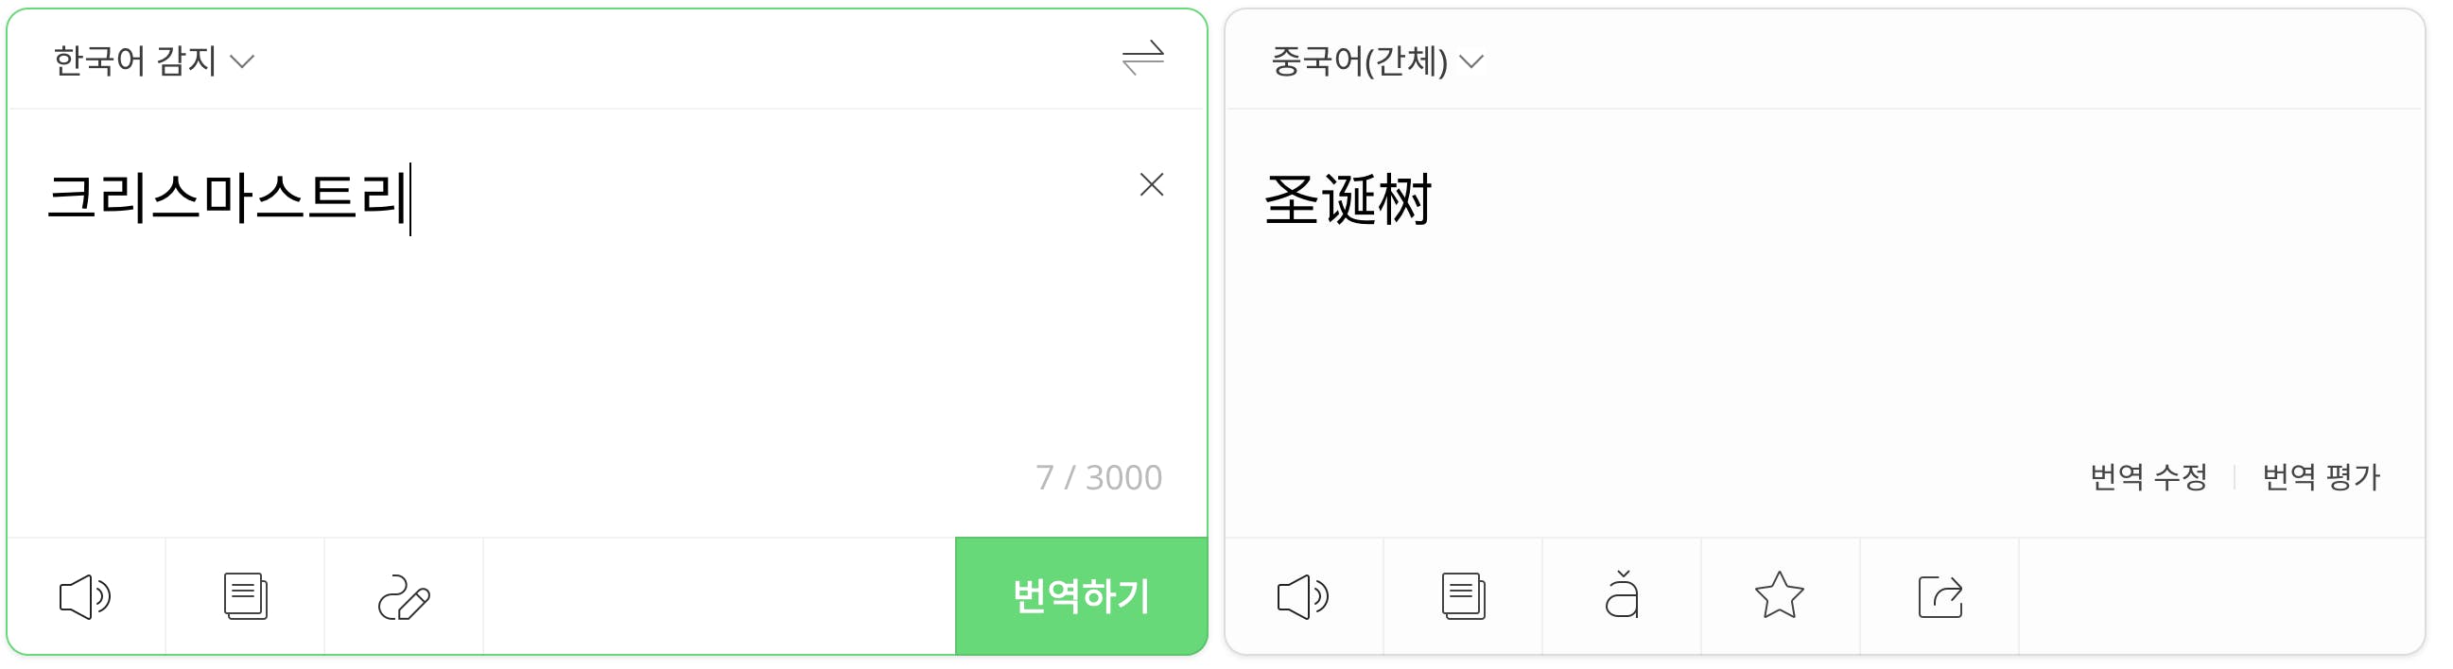This screenshot has width=2453, height=669.
Task: Open the 번역 평가 link
Action: pyautogui.click(x=2321, y=477)
